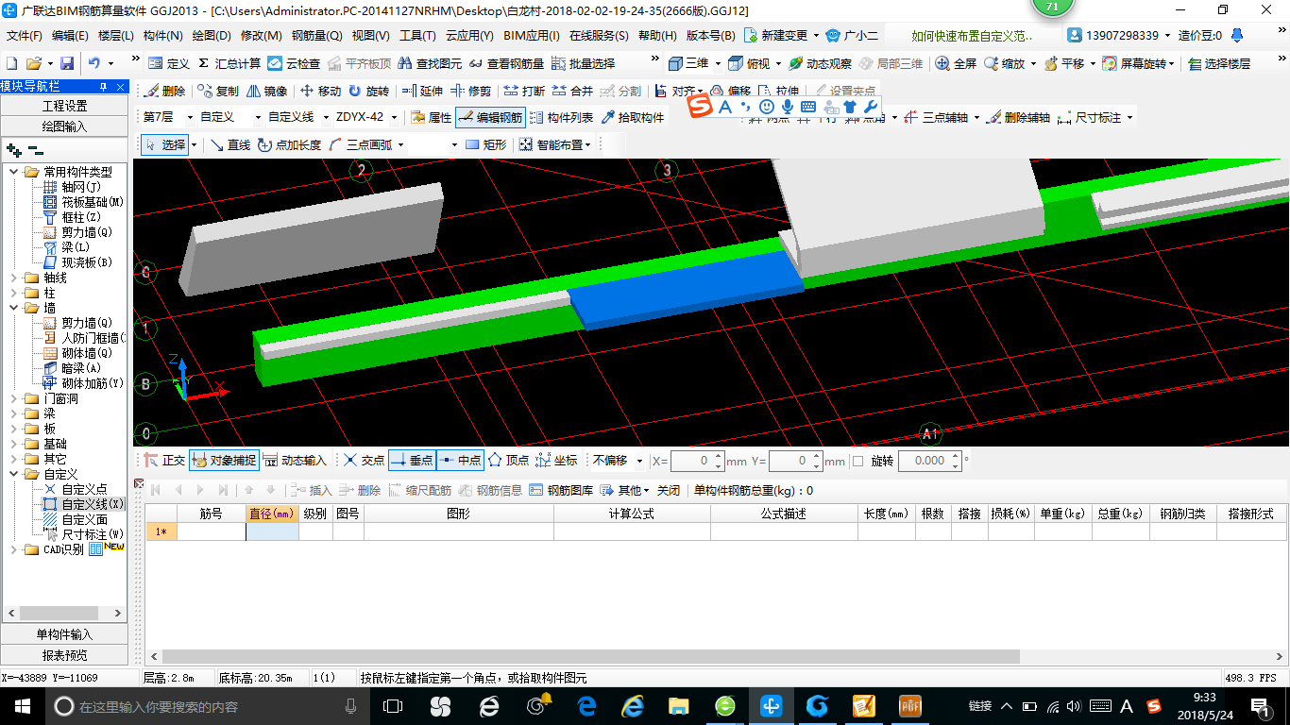Click the 编辑钢筋 edit rebar button
Image resolution: width=1290 pixels, height=725 pixels.
[x=489, y=117]
